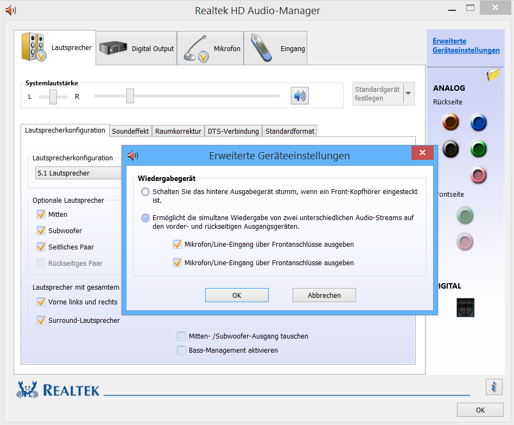This screenshot has width=514, height=425.
Task: Click Abbrechen to cancel dialog
Action: [x=324, y=295]
